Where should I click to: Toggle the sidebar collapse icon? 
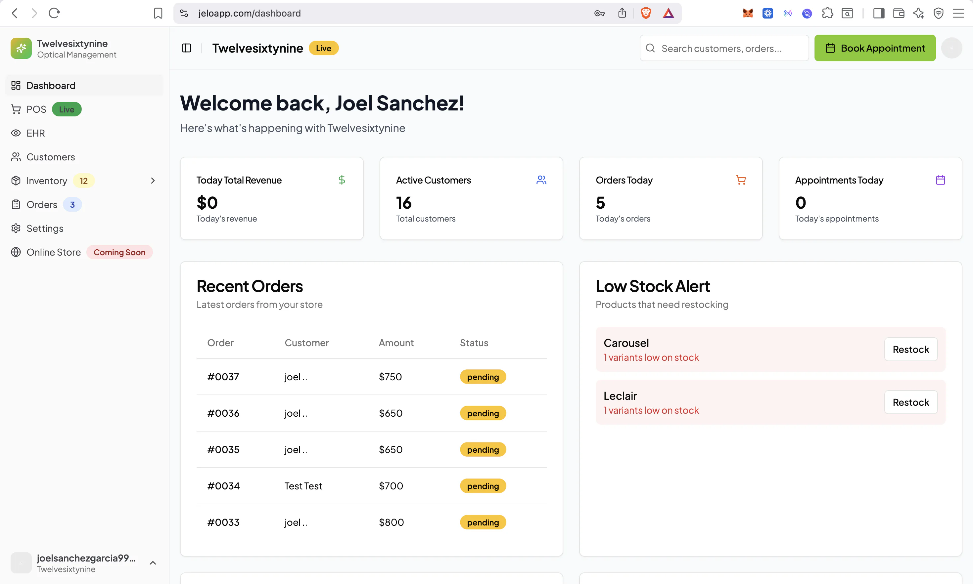click(x=187, y=48)
